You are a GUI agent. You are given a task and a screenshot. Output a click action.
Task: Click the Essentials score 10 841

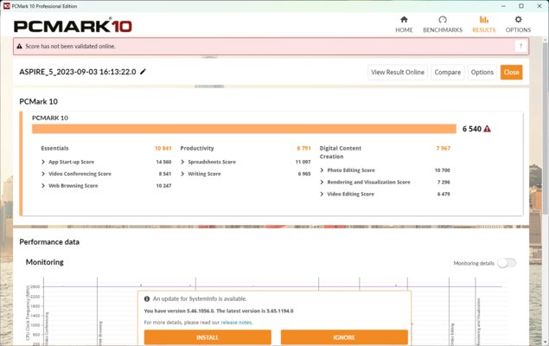163,148
